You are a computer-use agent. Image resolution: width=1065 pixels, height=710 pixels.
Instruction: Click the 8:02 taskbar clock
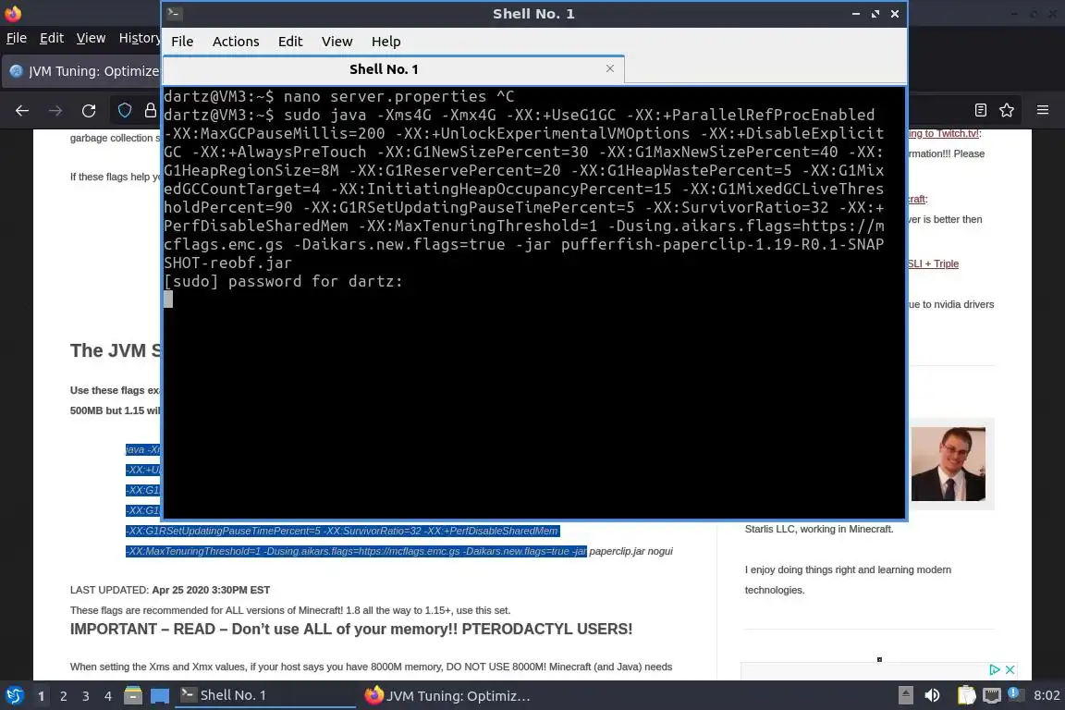[x=1047, y=696]
